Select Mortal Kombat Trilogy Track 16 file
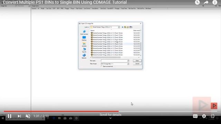 [x=107, y=33]
